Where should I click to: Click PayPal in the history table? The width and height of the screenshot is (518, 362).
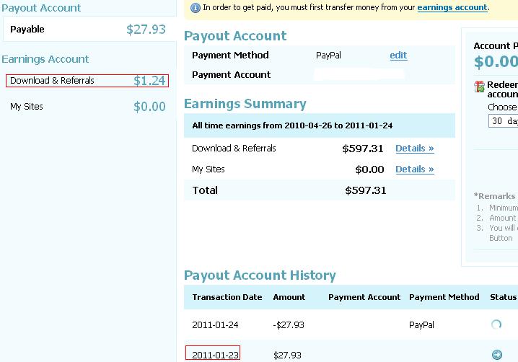[421, 325]
